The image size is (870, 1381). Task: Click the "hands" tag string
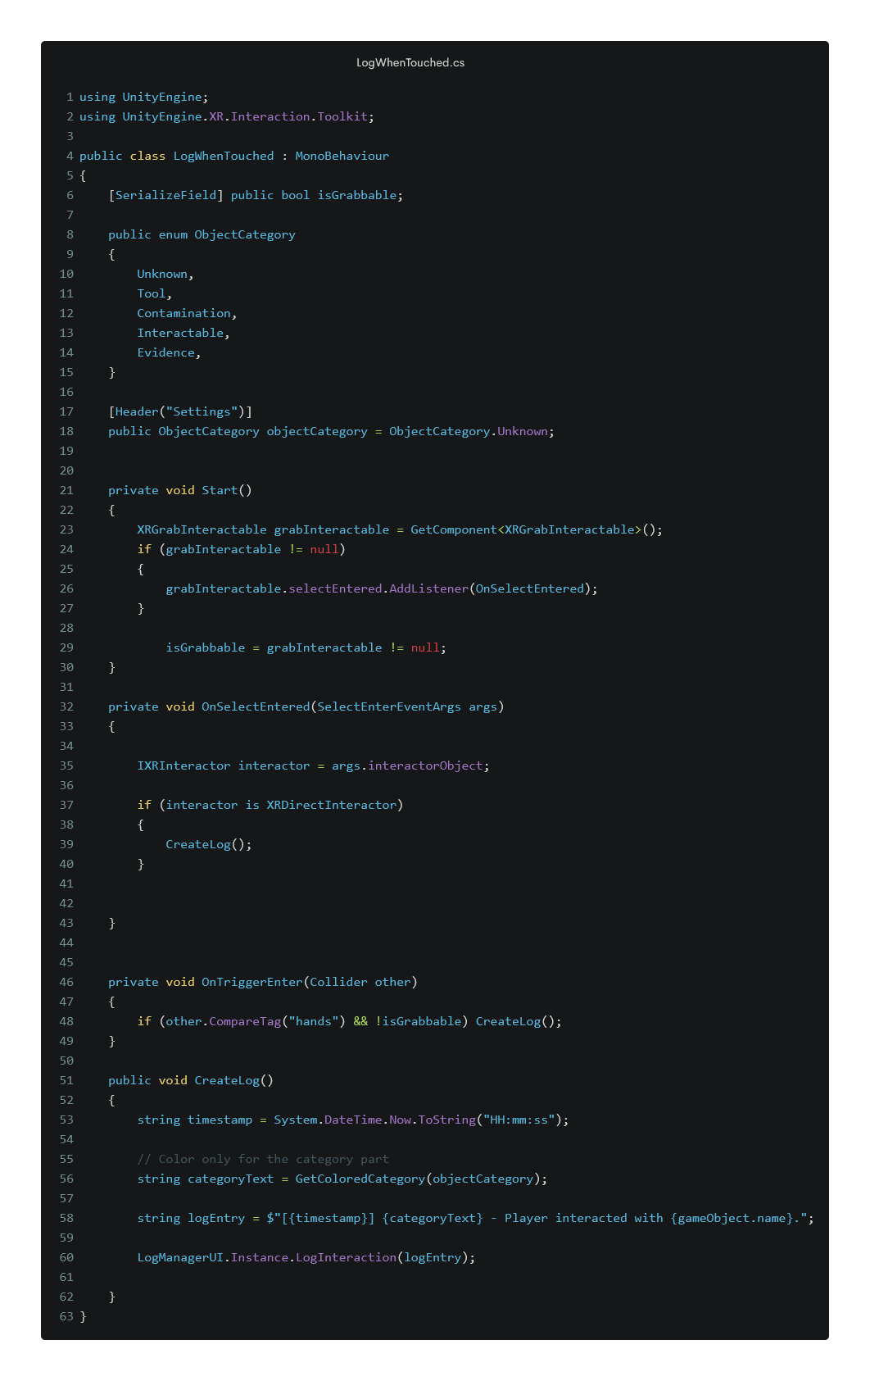click(x=314, y=1021)
